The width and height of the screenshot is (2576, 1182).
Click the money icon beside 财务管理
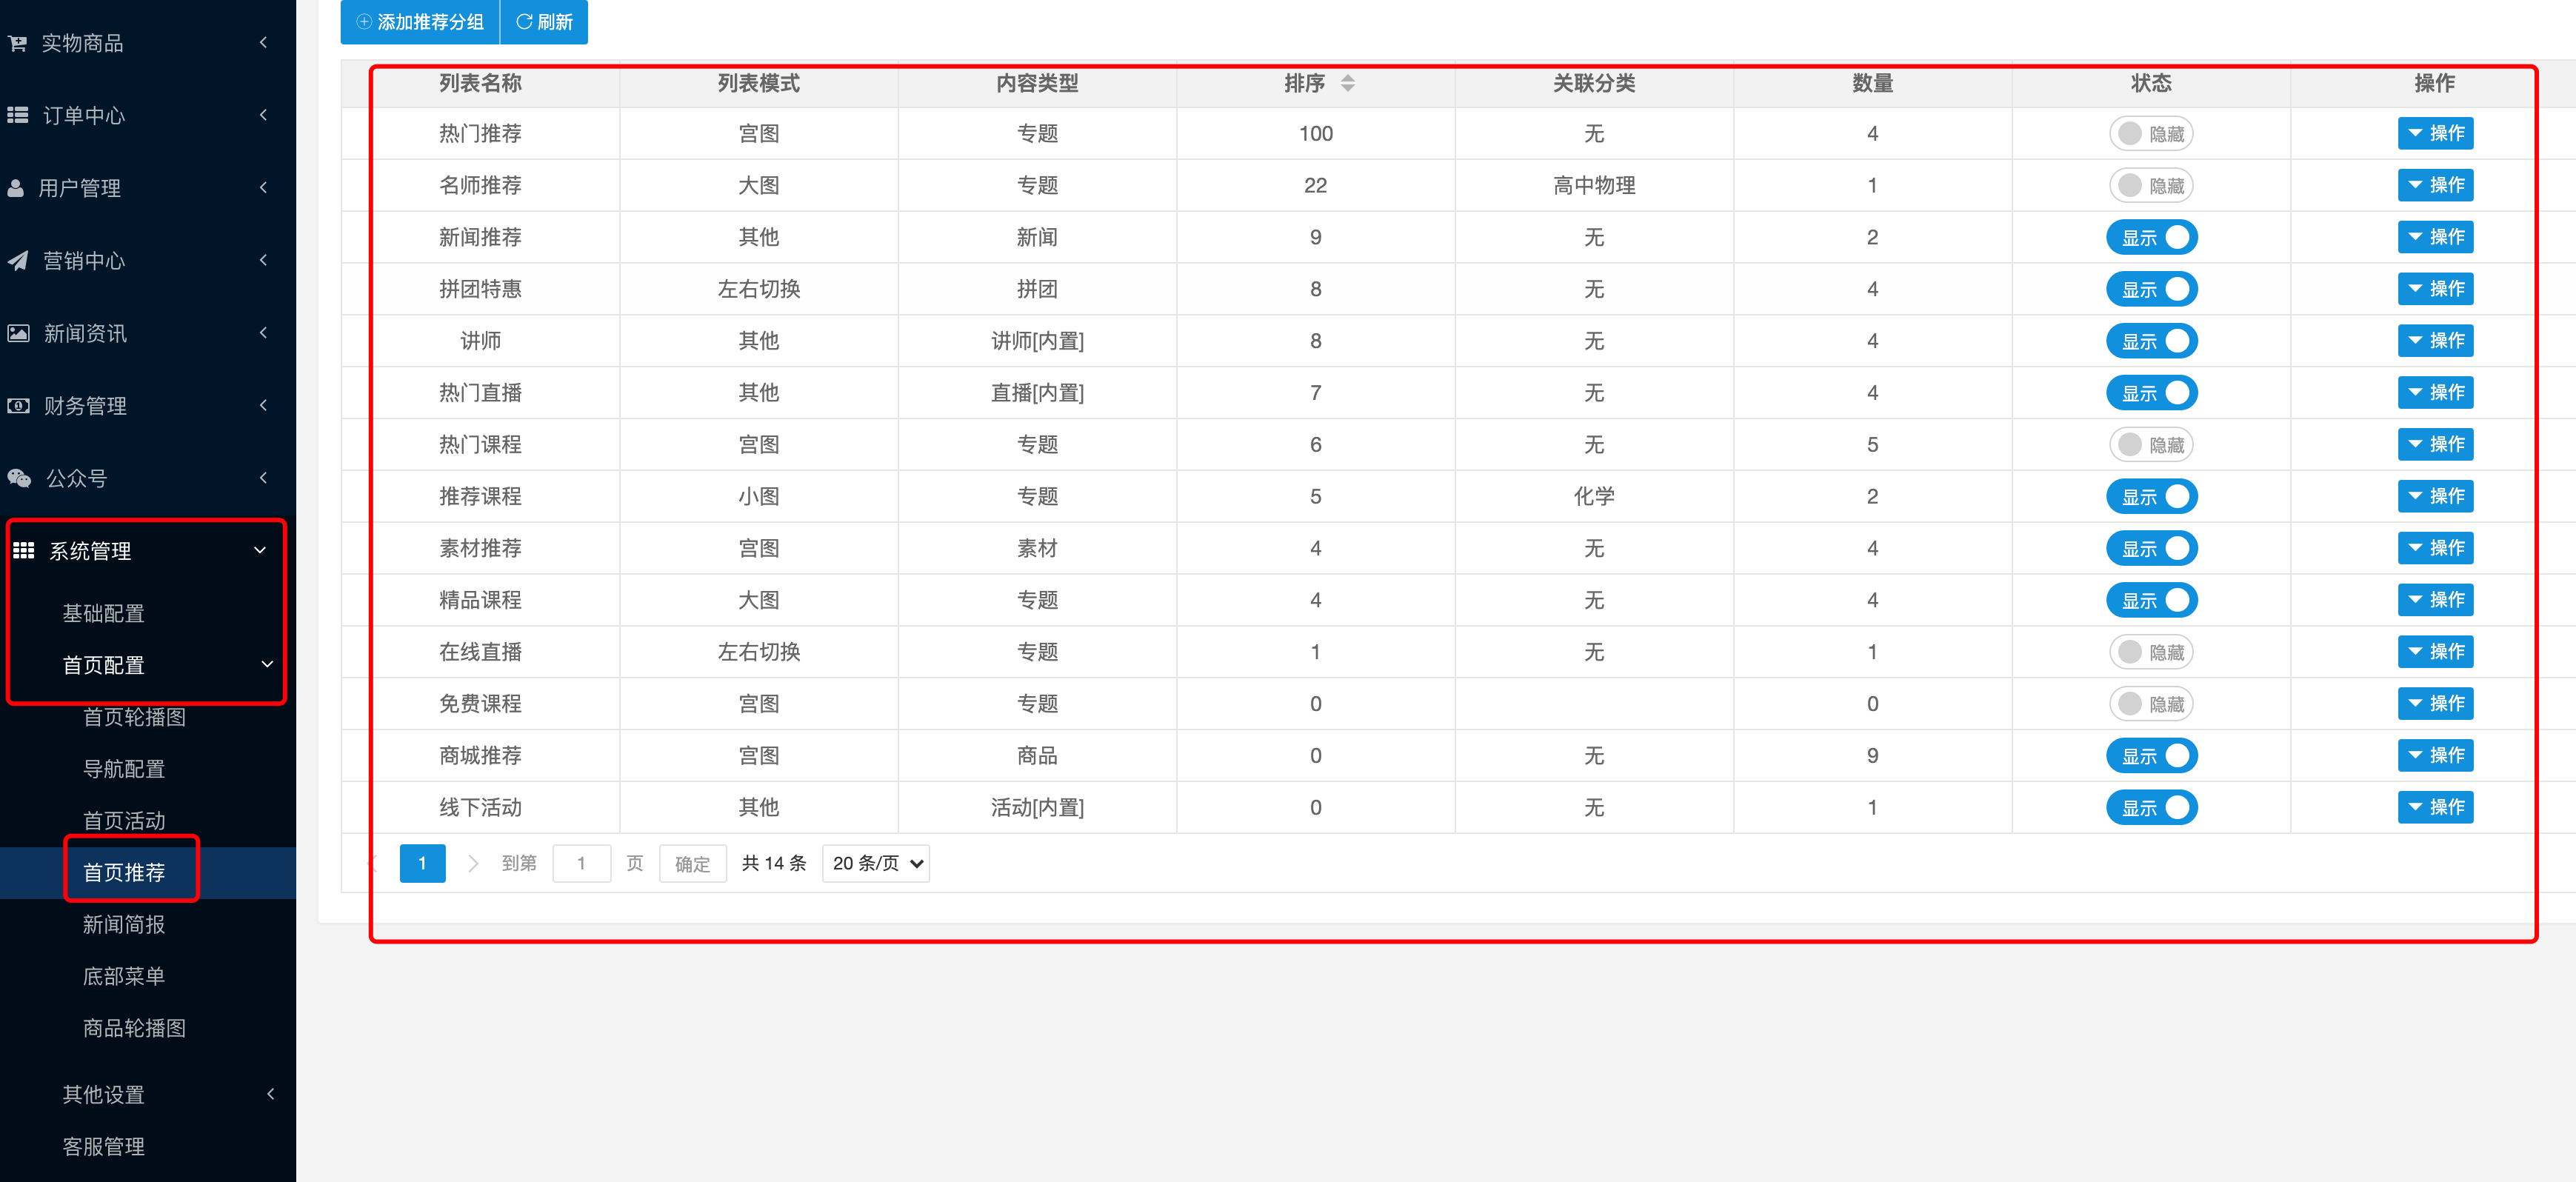click(18, 406)
